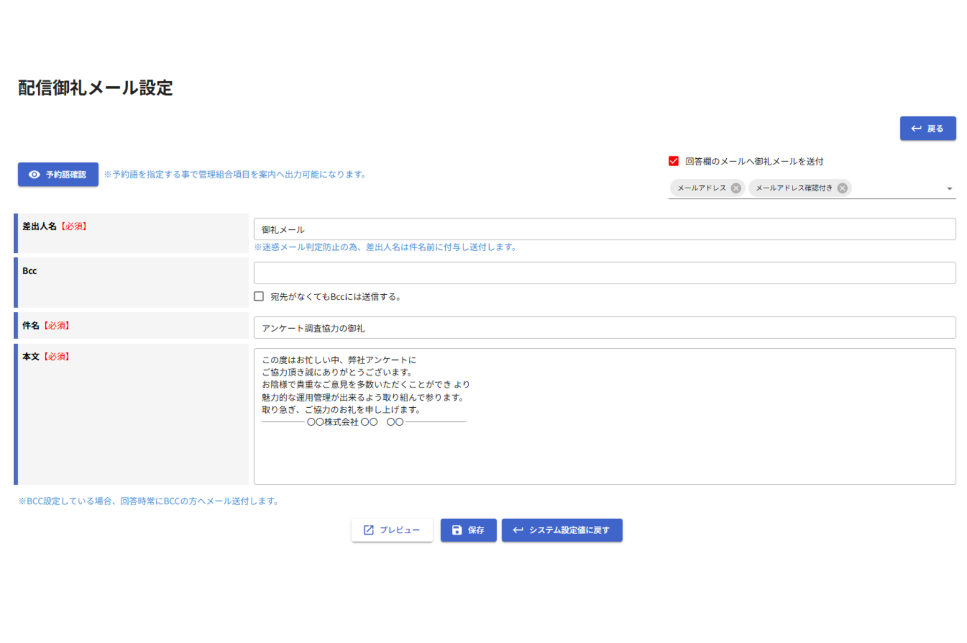Viewport: 967px width, 643px height.
Task: Select the メールアドレス確認付き chip label
Action: pos(794,188)
